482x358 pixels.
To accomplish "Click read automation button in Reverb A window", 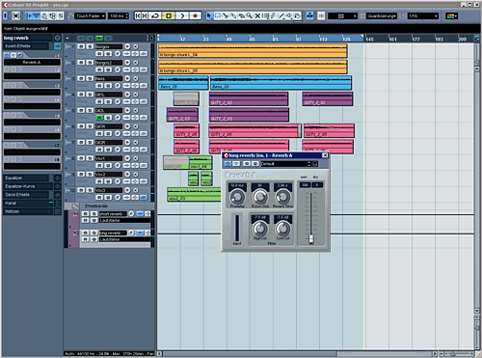I will pos(247,164).
